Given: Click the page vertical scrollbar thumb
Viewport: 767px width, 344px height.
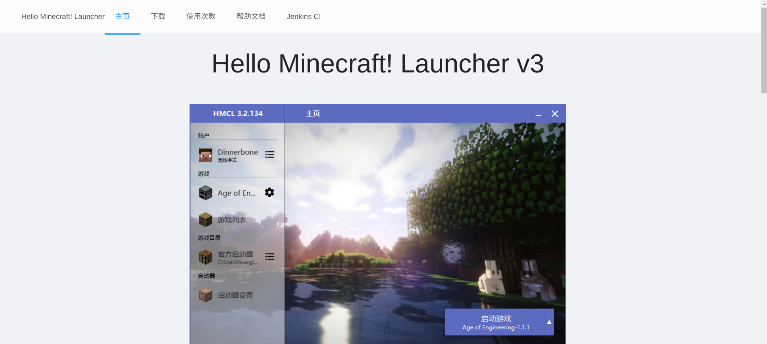Looking at the screenshot, I should pos(764,51).
